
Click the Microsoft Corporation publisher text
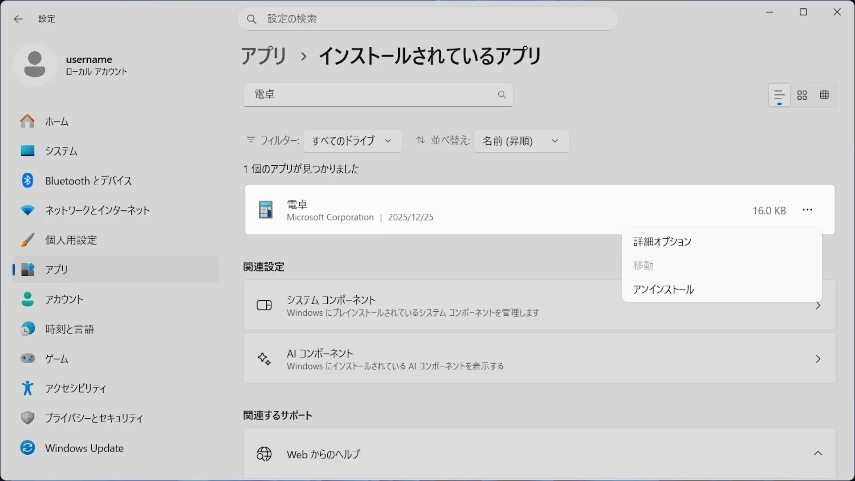tap(330, 217)
